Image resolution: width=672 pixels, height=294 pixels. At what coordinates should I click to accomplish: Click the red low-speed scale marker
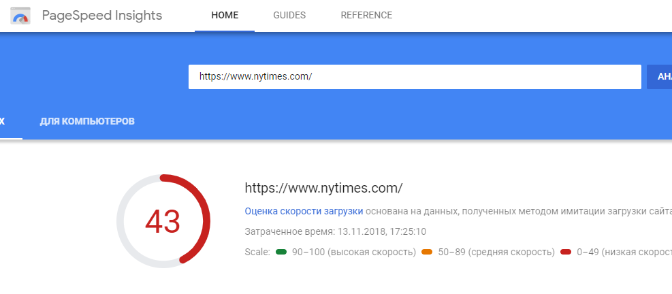(x=565, y=252)
